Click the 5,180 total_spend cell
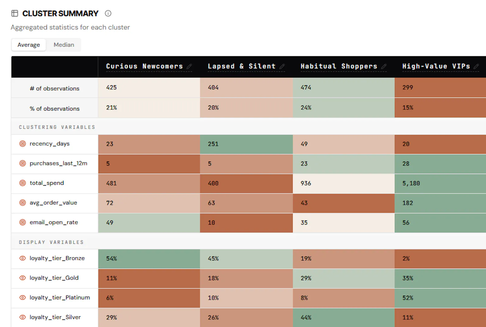 click(440, 183)
